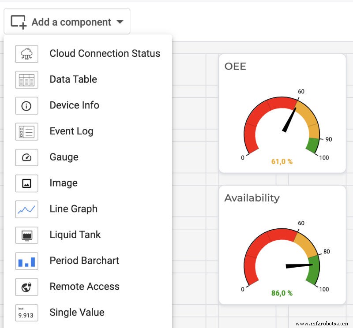This screenshot has width=353, height=328.
Task: Select the Availability gauge card
Action: pos(282,245)
